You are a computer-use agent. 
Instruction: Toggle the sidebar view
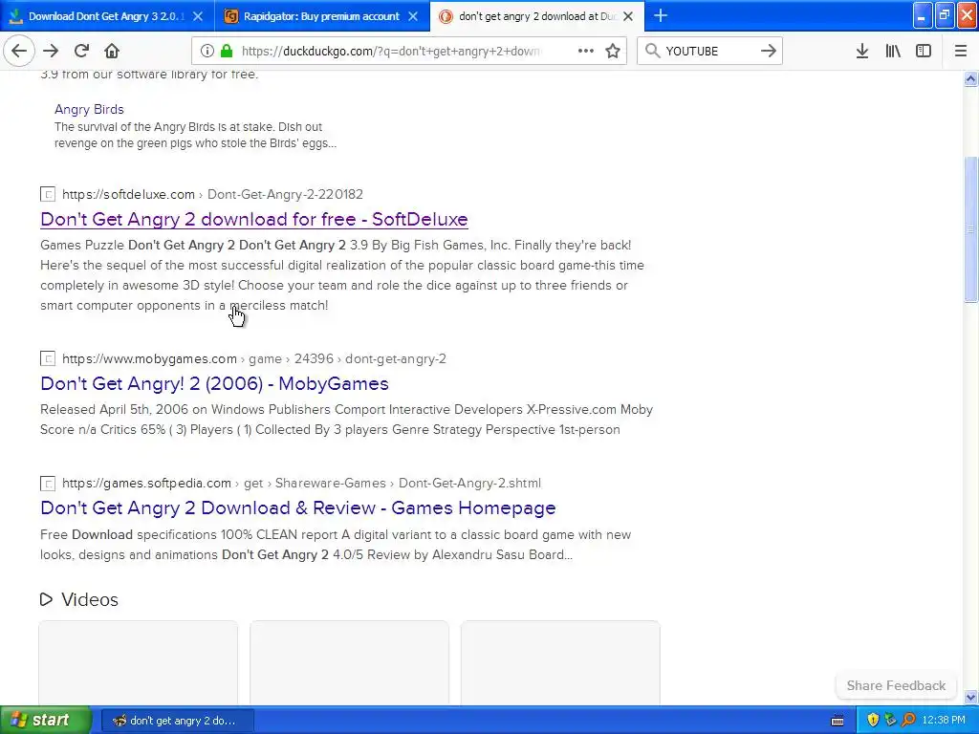point(924,52)
